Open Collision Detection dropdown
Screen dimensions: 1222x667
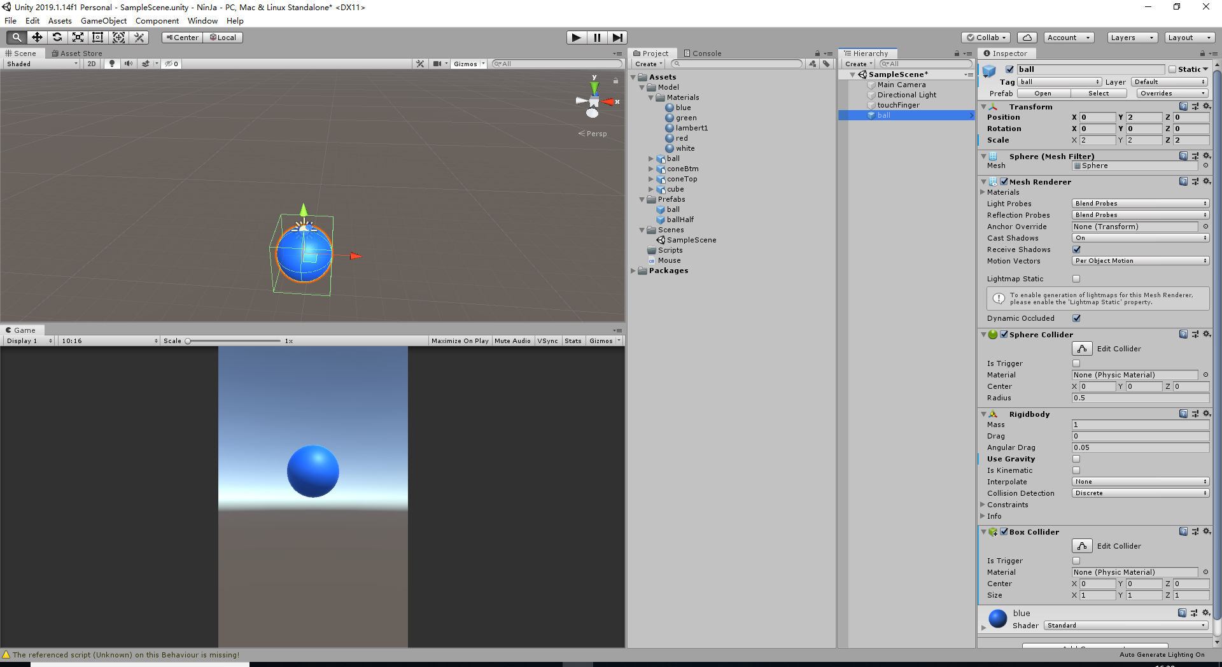pyautogui.click(x=1140, y=493)
